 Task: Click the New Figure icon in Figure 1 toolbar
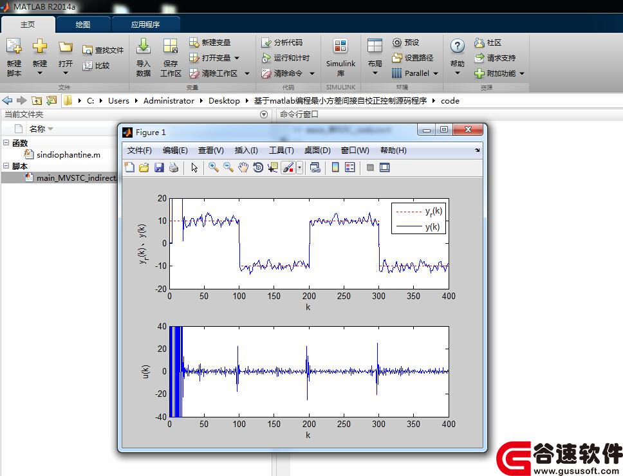pyautogui.click(x=129, y=167)
